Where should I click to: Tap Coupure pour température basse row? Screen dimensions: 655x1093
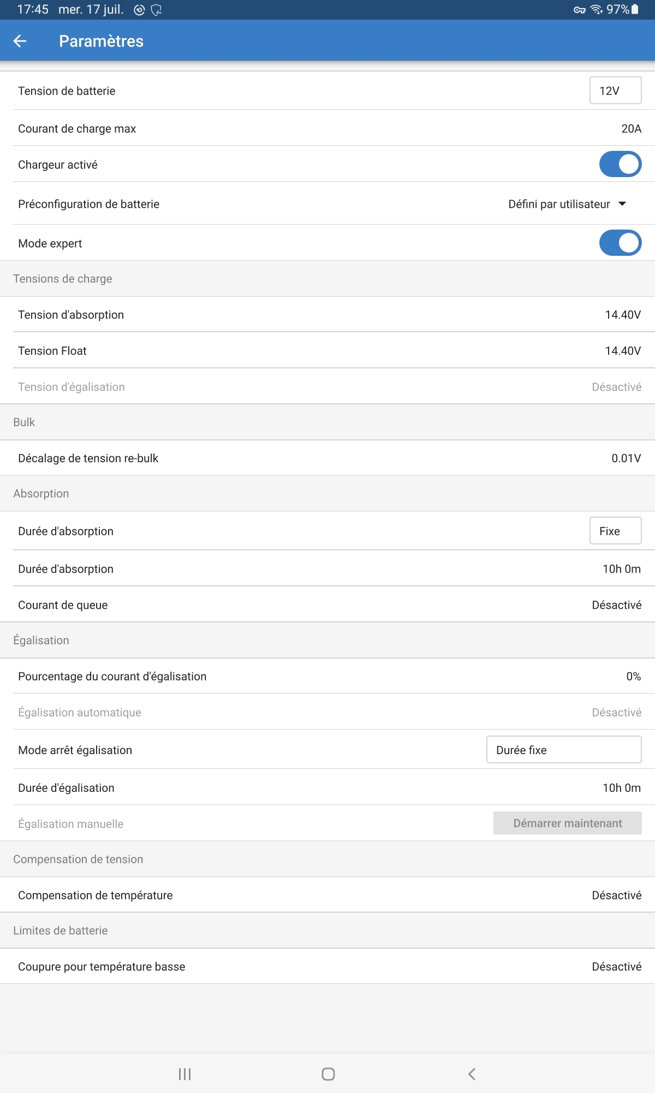coord(327,966)
